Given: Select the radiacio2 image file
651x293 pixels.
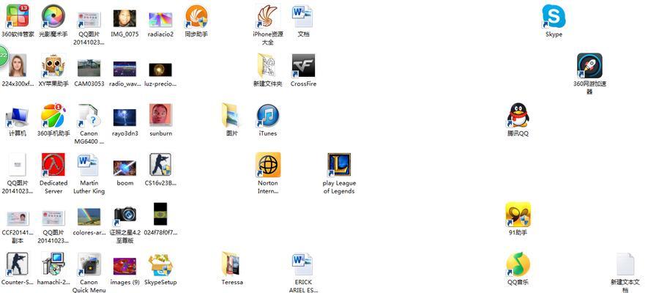Looking at the screenshot, I should pyautogui.click(x=160, y=20).
